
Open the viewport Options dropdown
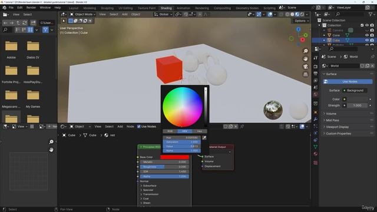pos(302,21)
